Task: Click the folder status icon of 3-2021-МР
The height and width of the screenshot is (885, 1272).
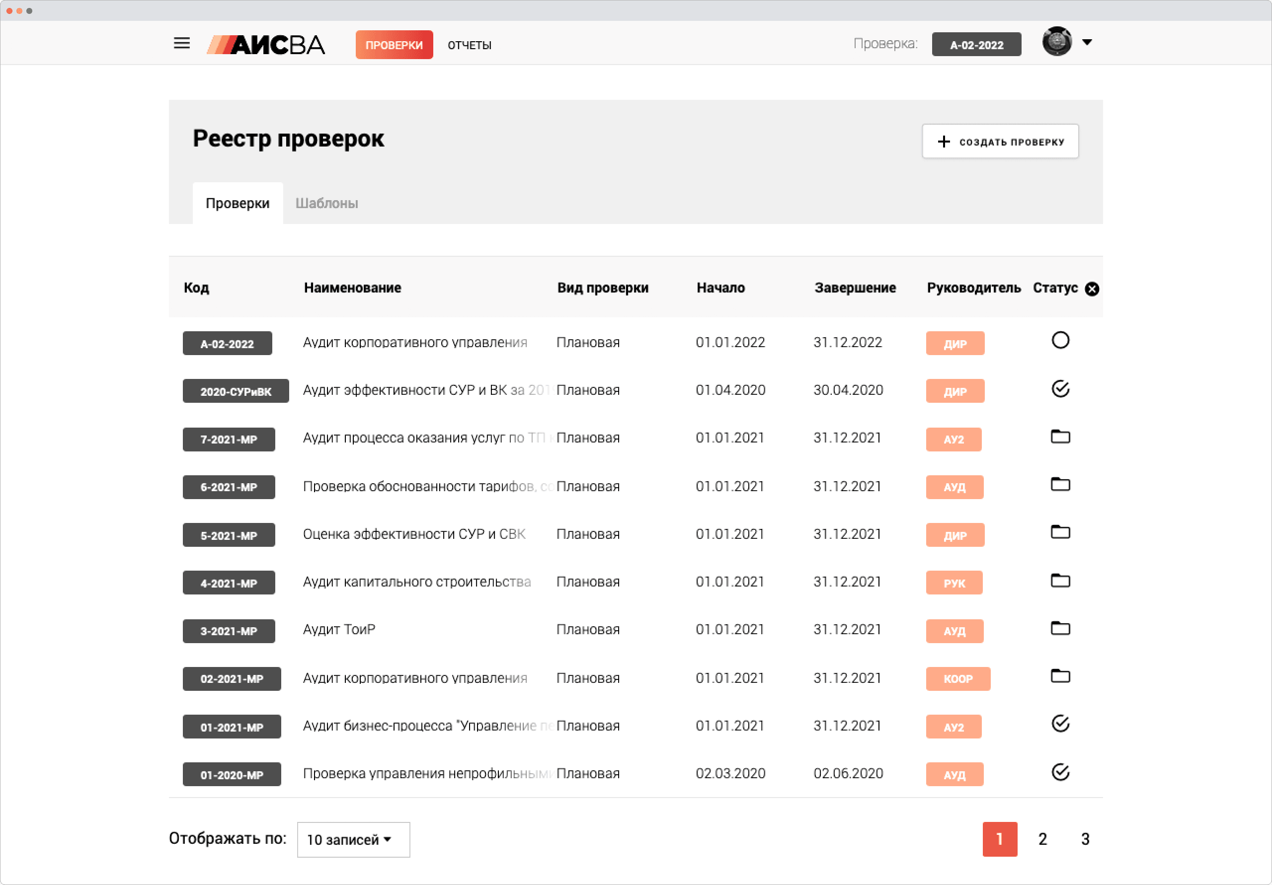Action: [x=1060, y=629]
